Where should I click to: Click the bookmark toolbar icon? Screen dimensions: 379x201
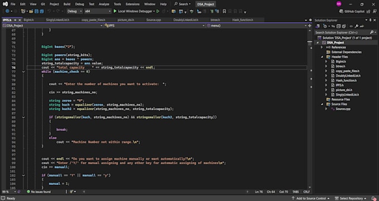point(224,11)
